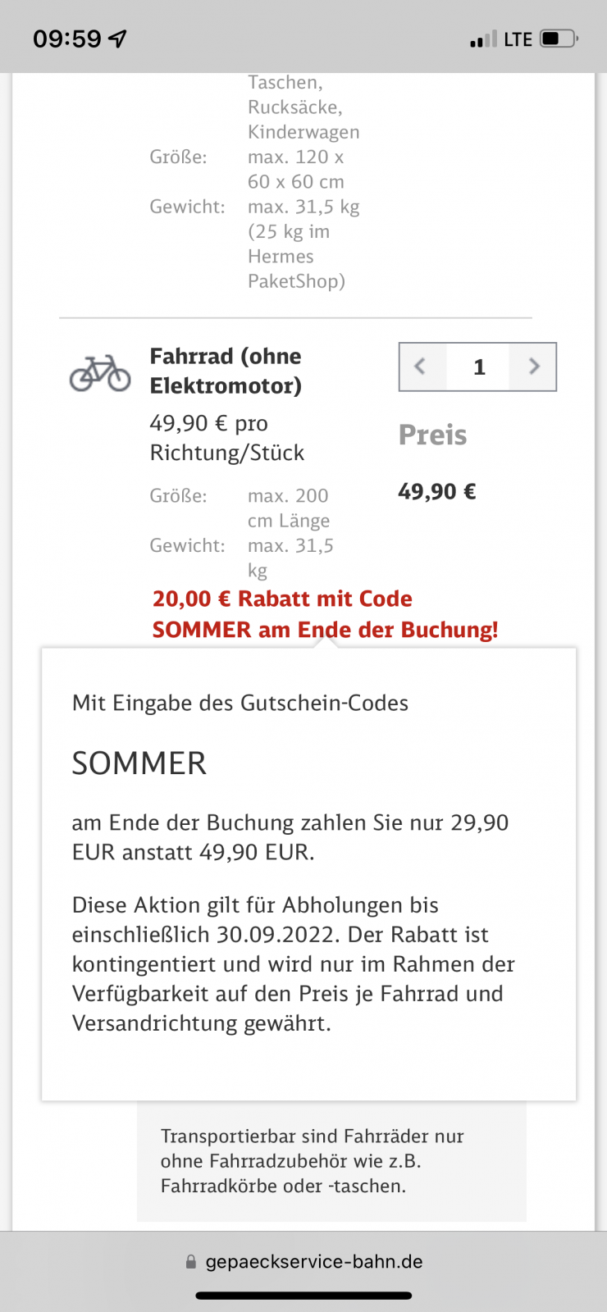Screen dimensions: 607x1312
Task: Decrease bicycle quantity with left arrow
Action: (421, 367)
